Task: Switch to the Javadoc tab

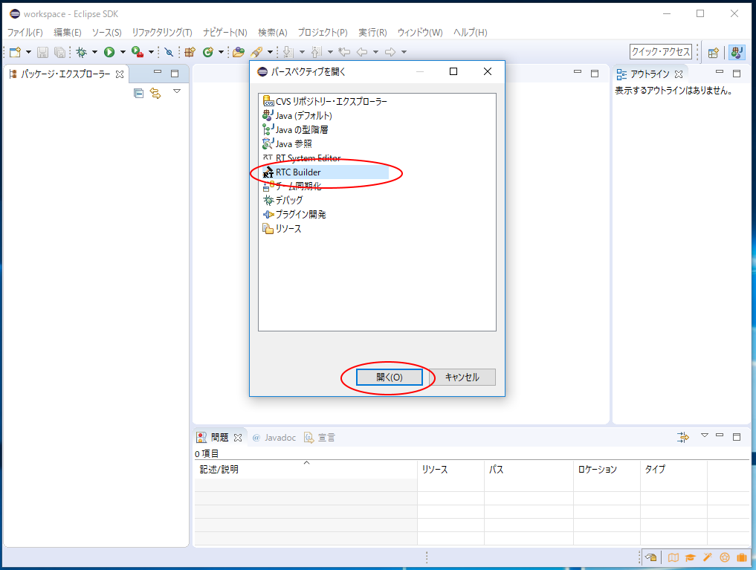Action: click(274, 438)
